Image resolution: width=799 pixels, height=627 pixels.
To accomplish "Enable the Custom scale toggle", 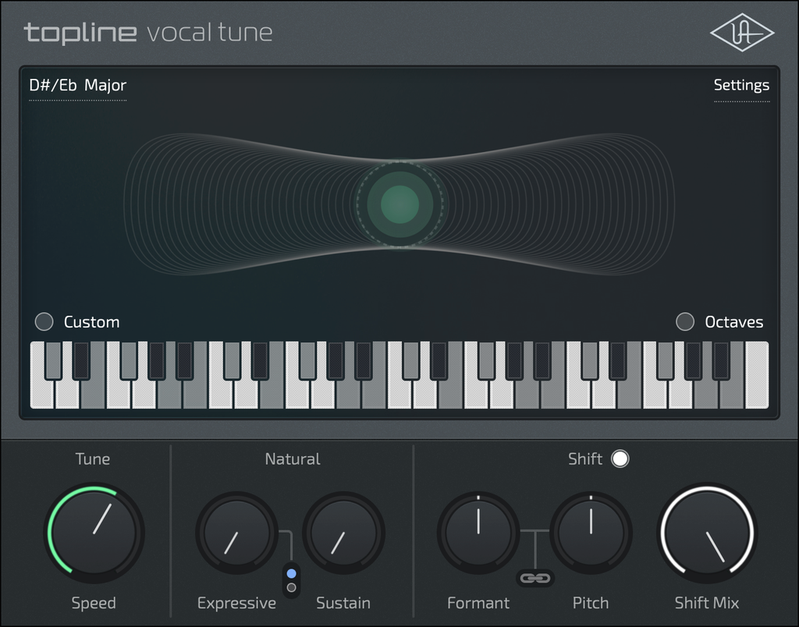I will [44, 321].
